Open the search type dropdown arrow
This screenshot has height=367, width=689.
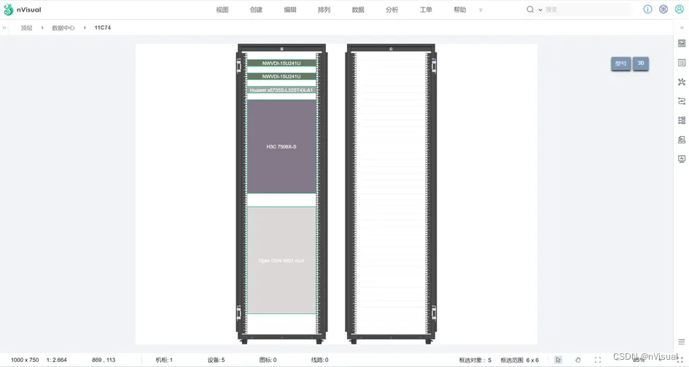[540, 9]
